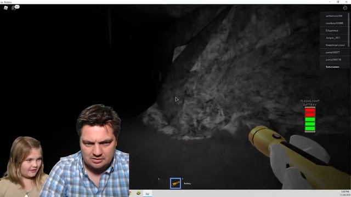351x197 pixels.
Task: Click the Flashlight Battery label
Action: [x=310, y=103]
